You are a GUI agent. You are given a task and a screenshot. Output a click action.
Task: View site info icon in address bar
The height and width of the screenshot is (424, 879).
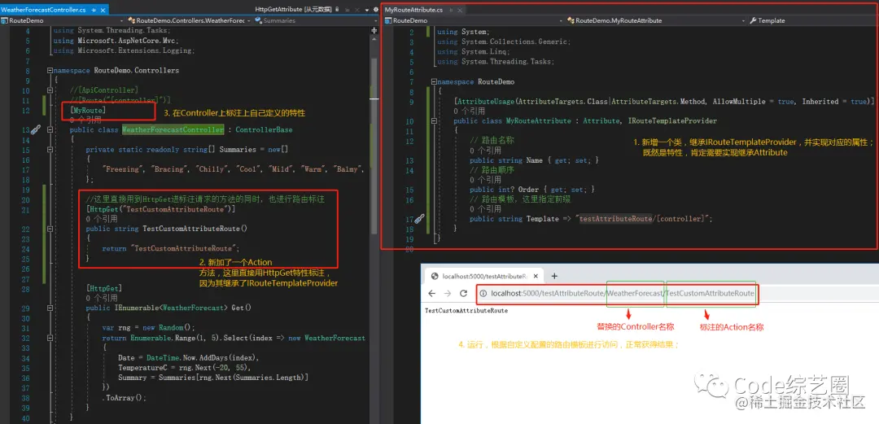click(482, 293)
